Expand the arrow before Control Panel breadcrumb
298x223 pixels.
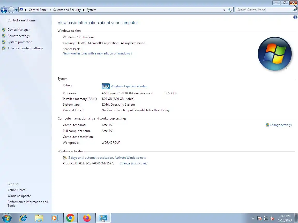pyautogui.click(x=26, y=10)
